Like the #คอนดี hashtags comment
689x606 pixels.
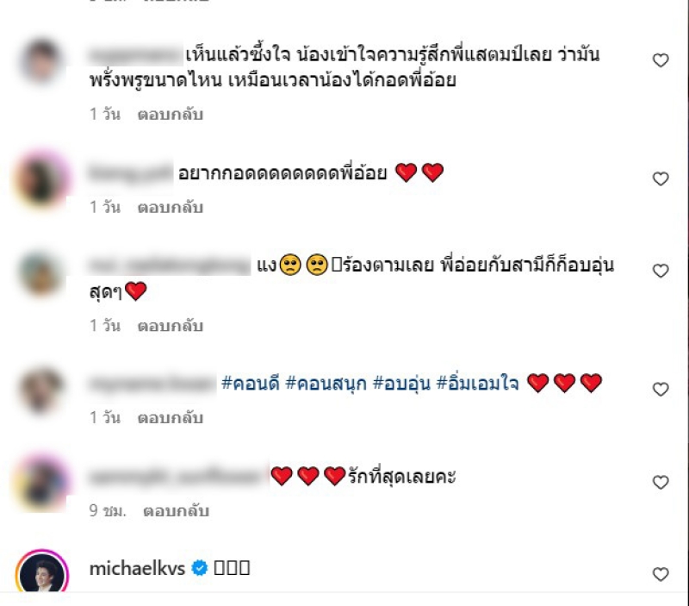pos(661,389)
